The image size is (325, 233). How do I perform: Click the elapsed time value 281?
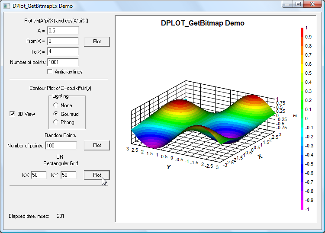pyautogui.click(x=60, y=216)
